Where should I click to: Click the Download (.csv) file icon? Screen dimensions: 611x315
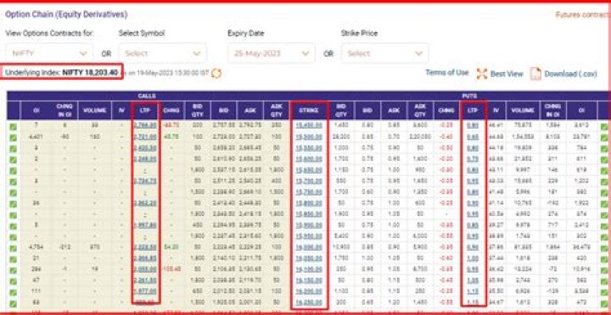[535, 74]
